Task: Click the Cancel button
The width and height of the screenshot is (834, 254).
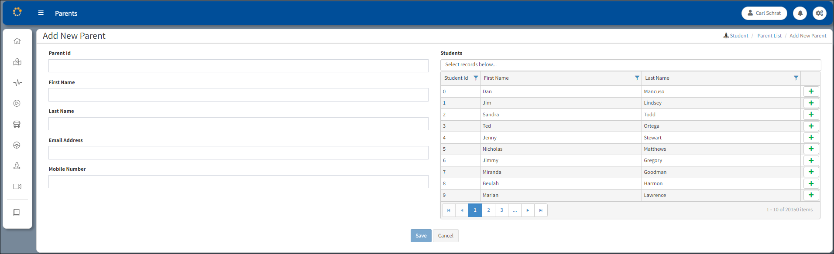Action: [446, 236]
